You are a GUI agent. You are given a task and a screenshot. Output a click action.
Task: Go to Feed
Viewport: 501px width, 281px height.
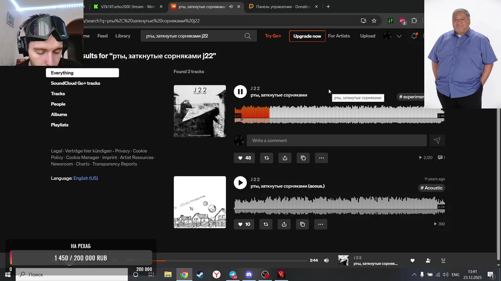pos(103,36)
